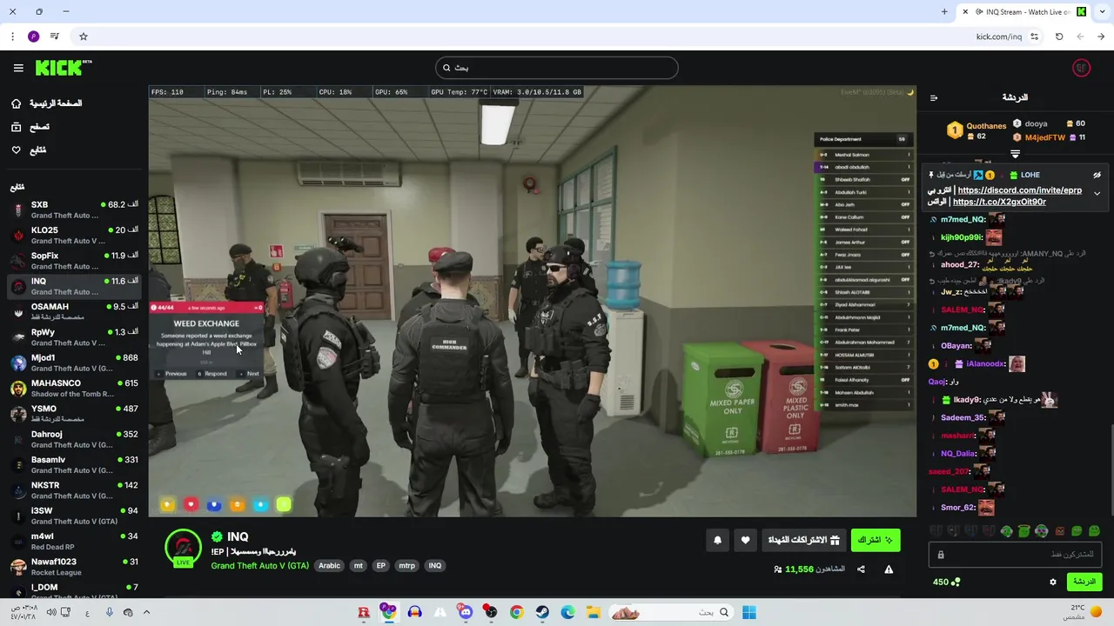Open the KLO25 channel in the sidebar

coord(74,235)
